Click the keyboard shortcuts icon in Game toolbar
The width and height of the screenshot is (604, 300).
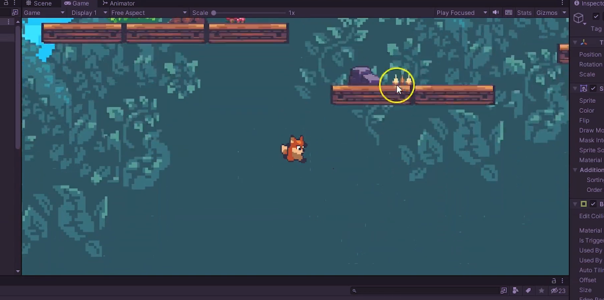(x=508, y=13)
